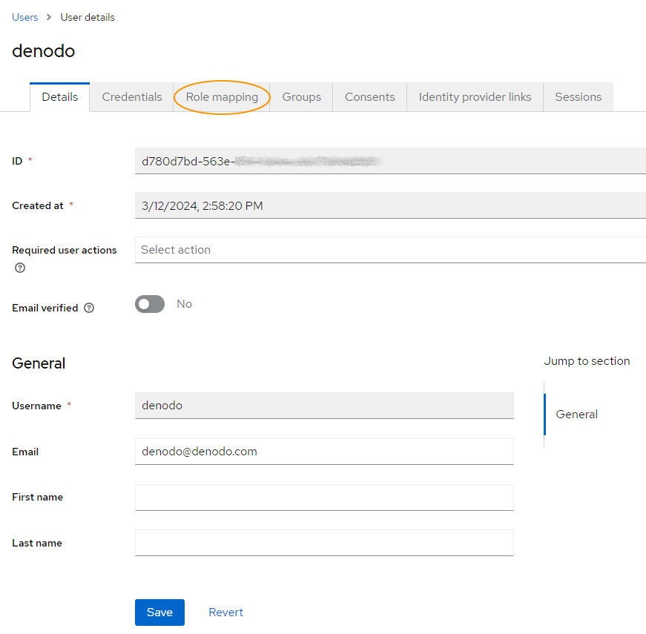The height and width of the screenshot is (634, 646).
Task: Open the Role mapping tab
Action: coord(222,97)
